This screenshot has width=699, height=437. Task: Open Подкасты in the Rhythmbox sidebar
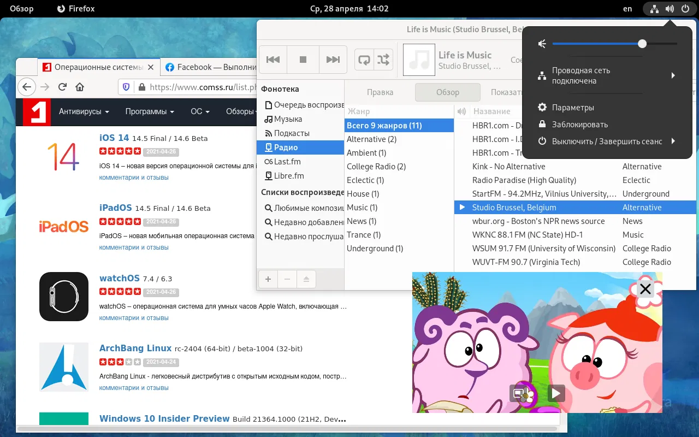point(301,133)
